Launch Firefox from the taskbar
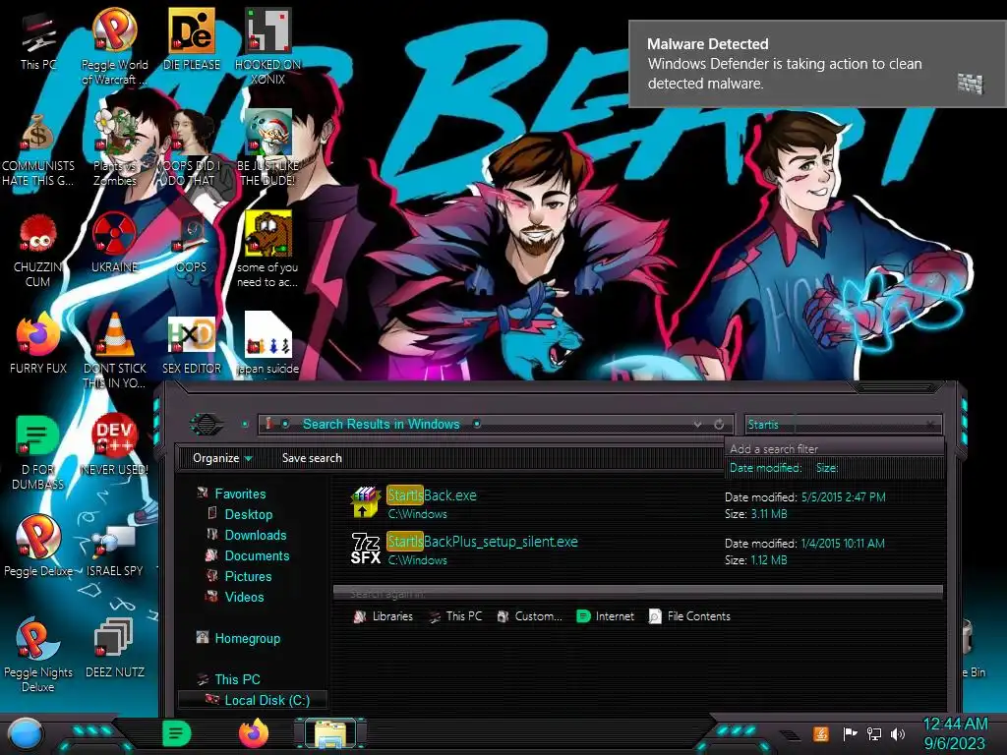1007x755 pixels. tap(253, 733)
